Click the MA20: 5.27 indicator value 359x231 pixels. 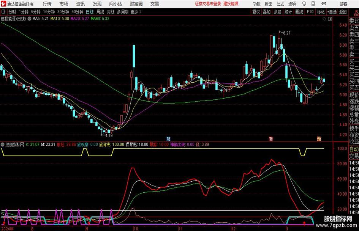click(x=80, y=19)
